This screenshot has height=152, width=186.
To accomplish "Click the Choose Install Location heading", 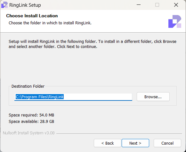I will 32,16.
